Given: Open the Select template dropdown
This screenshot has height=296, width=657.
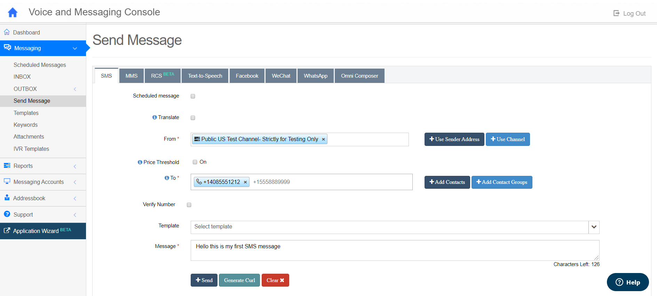Looking at the screenshot, I should click(x=594, y=227).
